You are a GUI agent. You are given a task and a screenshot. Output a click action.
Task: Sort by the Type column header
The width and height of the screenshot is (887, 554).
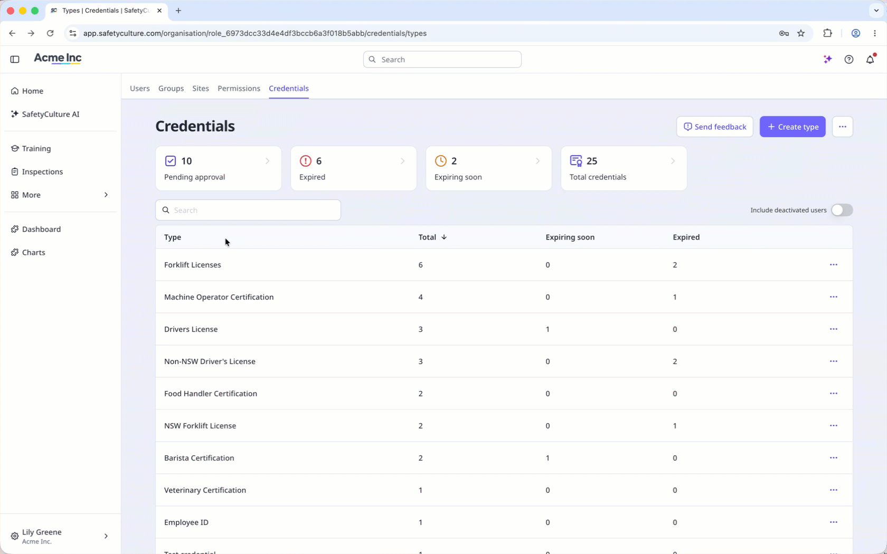tap(173, 237)
